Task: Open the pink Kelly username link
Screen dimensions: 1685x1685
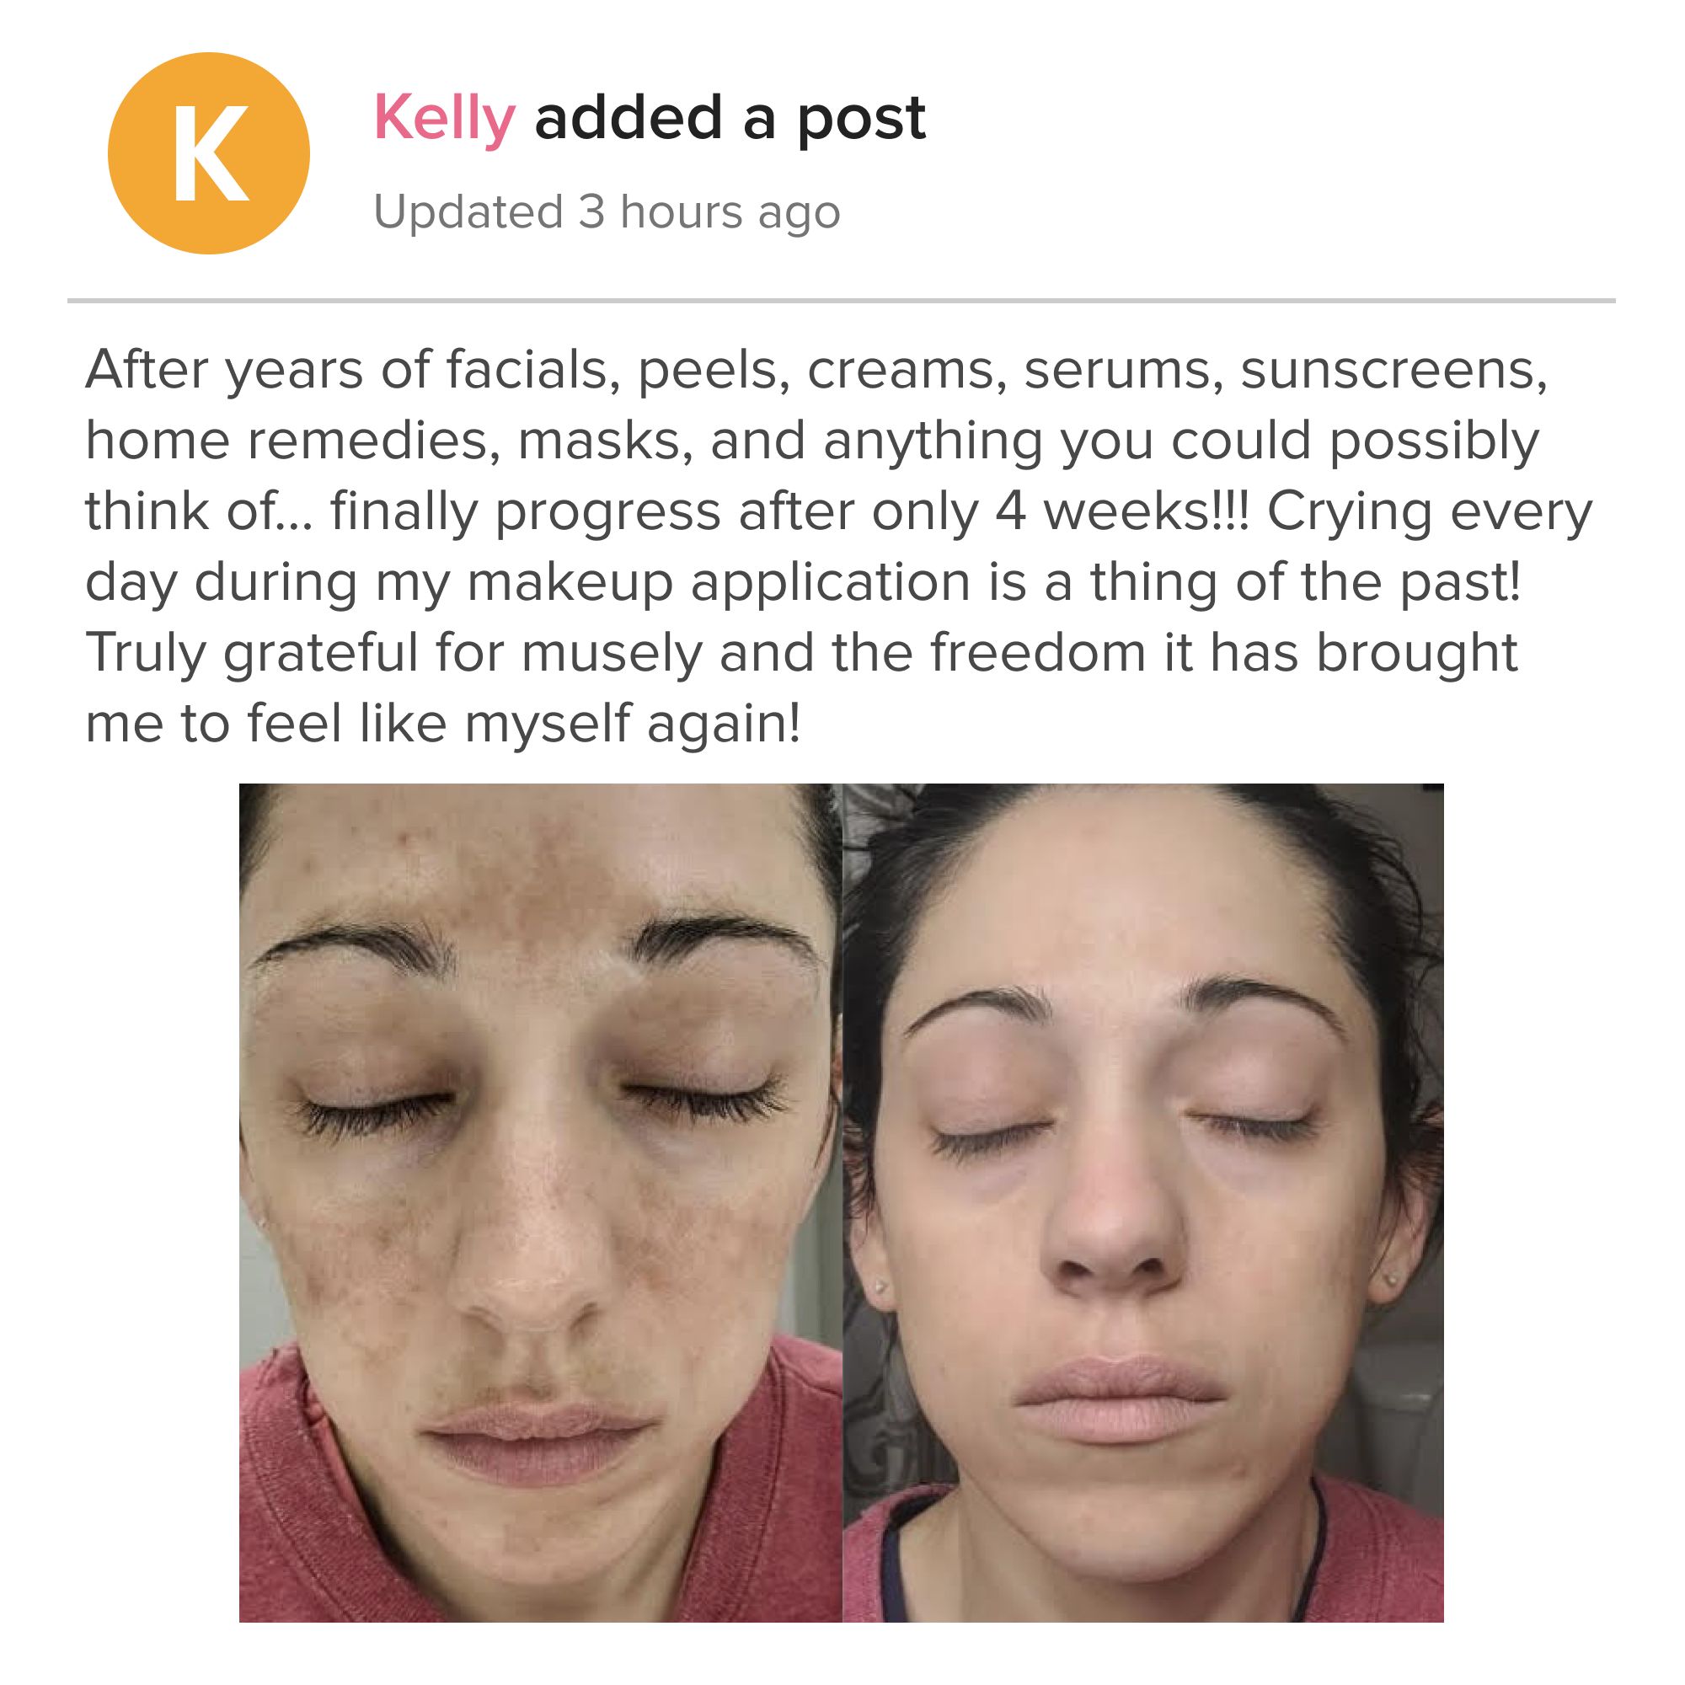Action: [x=444, y=120]
